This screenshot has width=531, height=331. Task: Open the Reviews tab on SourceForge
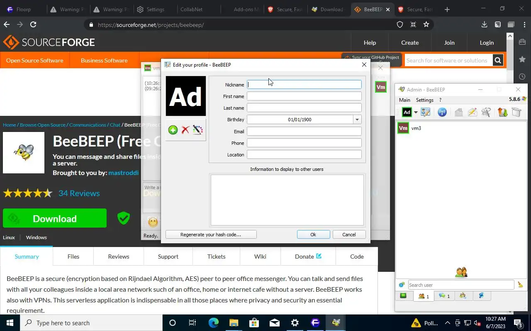point(119,257)
